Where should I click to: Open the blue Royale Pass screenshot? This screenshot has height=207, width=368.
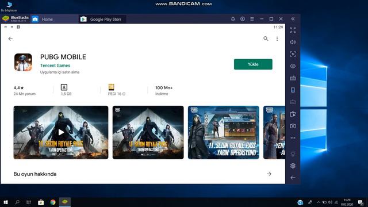[x=224, y=132]
